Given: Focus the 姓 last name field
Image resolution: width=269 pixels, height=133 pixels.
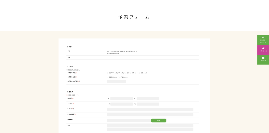Looking at the screenshot, I should pos(121,99).
